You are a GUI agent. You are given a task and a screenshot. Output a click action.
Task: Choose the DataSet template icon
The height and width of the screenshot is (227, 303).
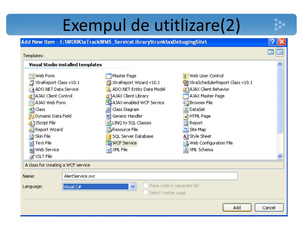point(186,110)
